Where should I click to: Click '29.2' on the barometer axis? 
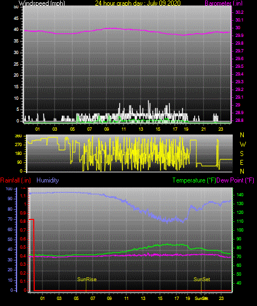(239, 89)
